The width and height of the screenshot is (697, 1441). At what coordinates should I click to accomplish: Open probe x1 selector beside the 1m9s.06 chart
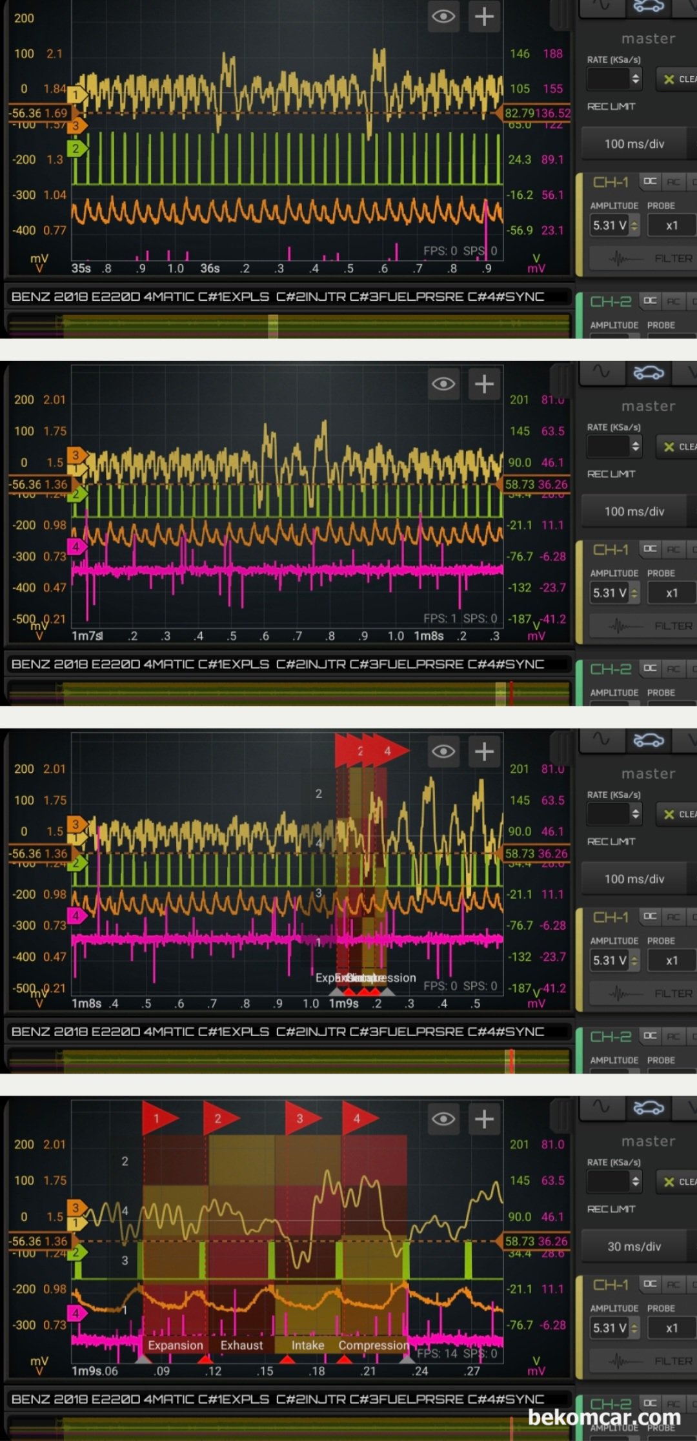coord(672,1328)
